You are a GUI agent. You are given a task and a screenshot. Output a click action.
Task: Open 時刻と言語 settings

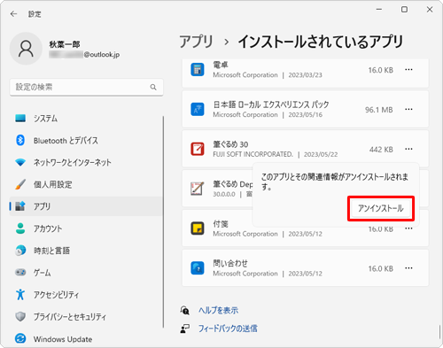[86, 251]
